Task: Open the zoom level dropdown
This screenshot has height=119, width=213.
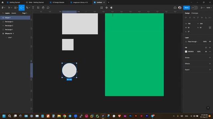Action: click(209, 8)
